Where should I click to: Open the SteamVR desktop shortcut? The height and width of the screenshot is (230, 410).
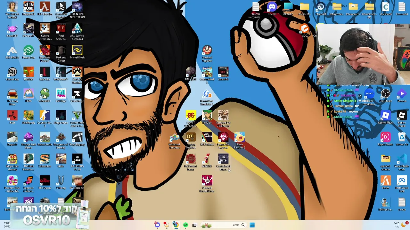coord(321,9)
